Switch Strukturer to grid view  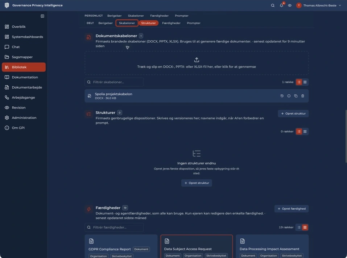(x=305, y=132)
